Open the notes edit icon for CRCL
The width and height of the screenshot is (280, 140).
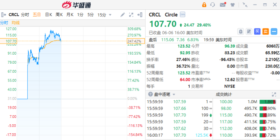pos(249,32)
